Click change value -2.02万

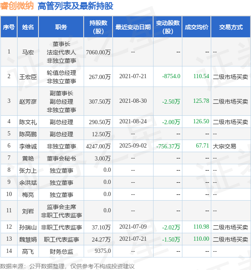[171, 227]
